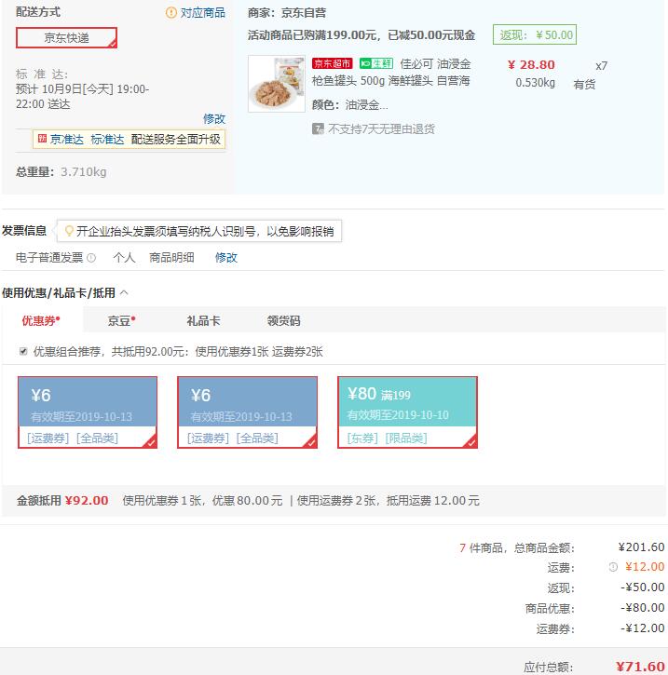Collapse the 使用优惠/礼品卡/抵用 section

(x=124, y=293)
